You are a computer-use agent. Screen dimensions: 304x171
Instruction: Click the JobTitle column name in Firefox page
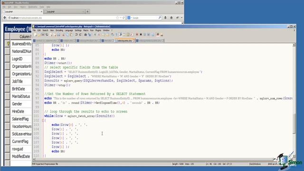point(17,81)
